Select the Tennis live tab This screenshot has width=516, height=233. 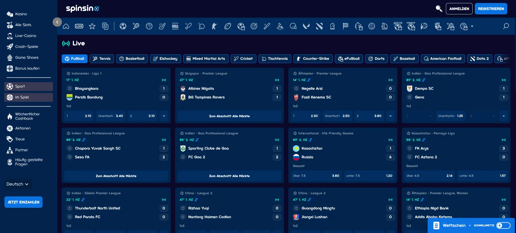coord(102,59)
